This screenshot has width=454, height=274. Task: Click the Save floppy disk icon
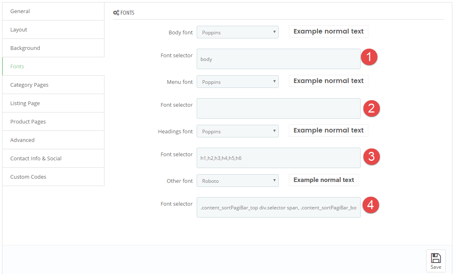click(436, 258)
